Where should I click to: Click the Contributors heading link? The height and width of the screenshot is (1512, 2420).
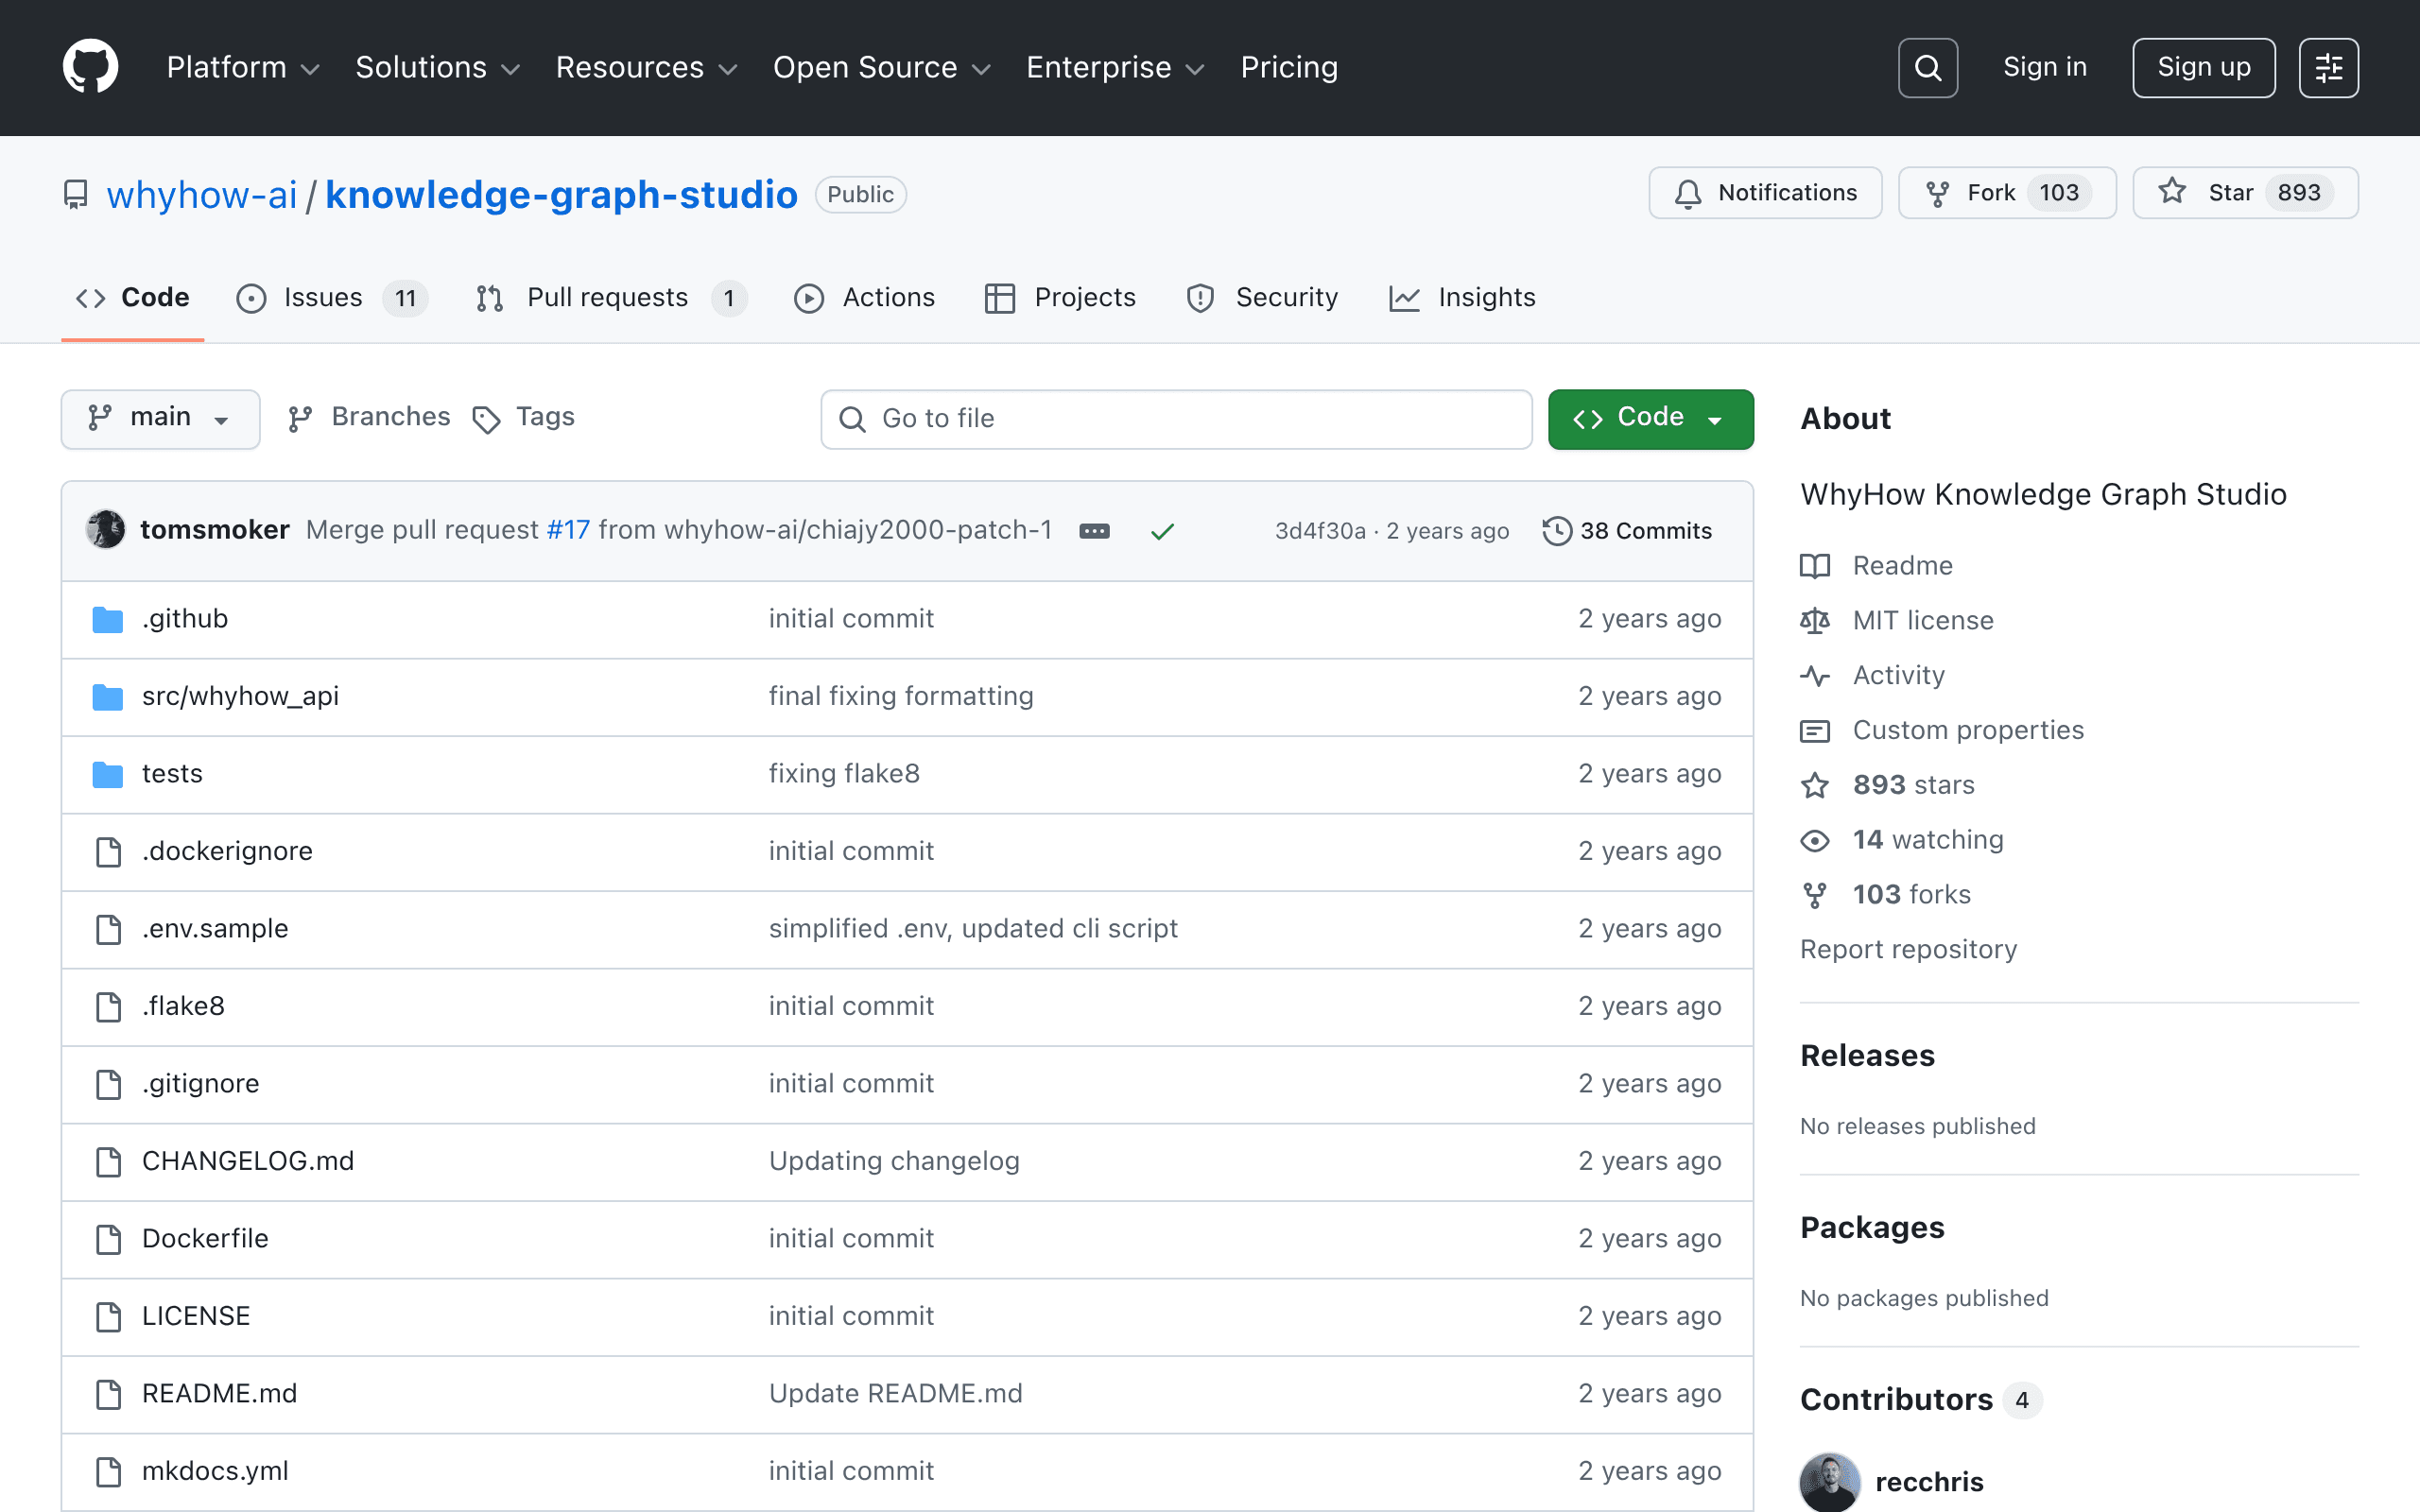click(x=1920, y=1400)
